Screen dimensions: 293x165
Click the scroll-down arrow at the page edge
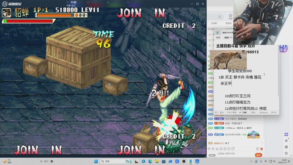291,155
